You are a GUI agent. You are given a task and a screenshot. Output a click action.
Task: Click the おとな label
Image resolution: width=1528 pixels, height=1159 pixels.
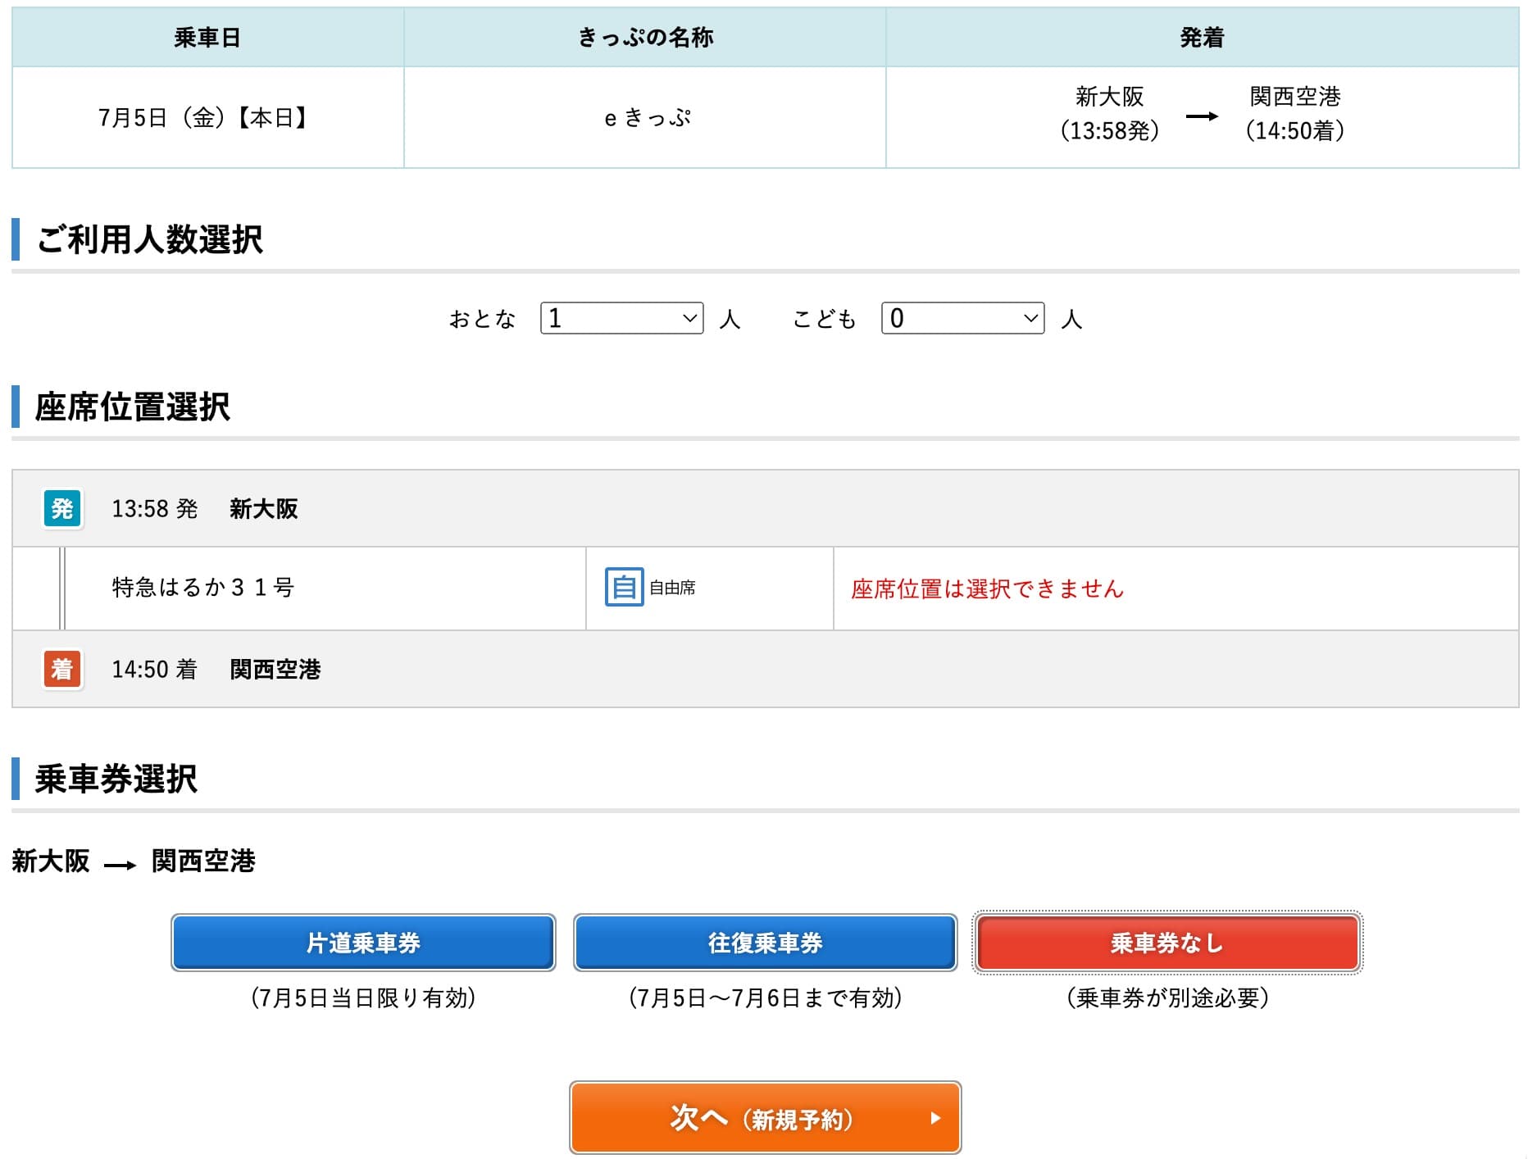click(x=482, y=319)
